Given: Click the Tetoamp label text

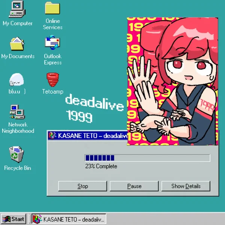Looking at the screenshot, I should (x=52, y=91).
